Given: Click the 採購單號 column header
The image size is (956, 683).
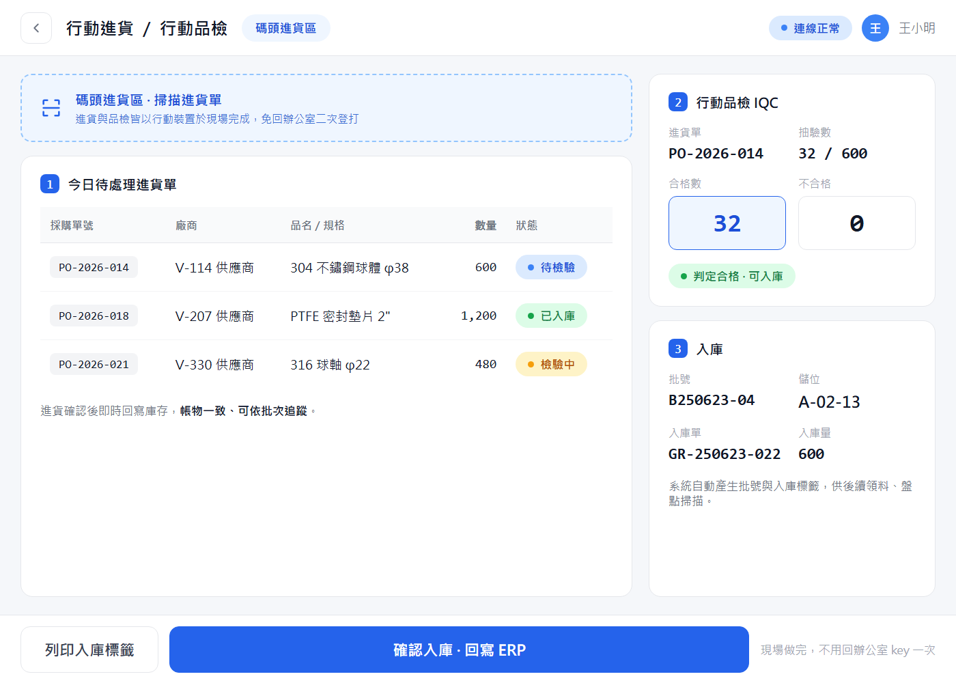Looking at the screenshot, I should coord(72,225).
